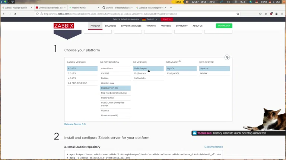Select PostgreSQL database
Screen dimensions: 286x160
pos(181,73)
